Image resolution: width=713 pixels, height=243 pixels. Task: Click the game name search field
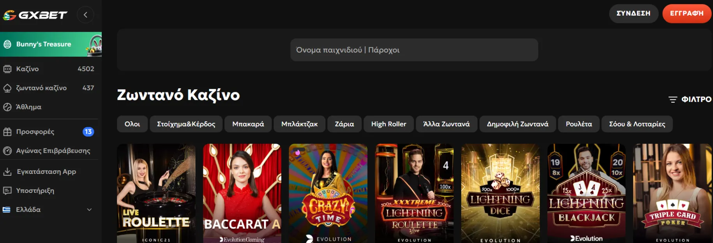[414, 50]
